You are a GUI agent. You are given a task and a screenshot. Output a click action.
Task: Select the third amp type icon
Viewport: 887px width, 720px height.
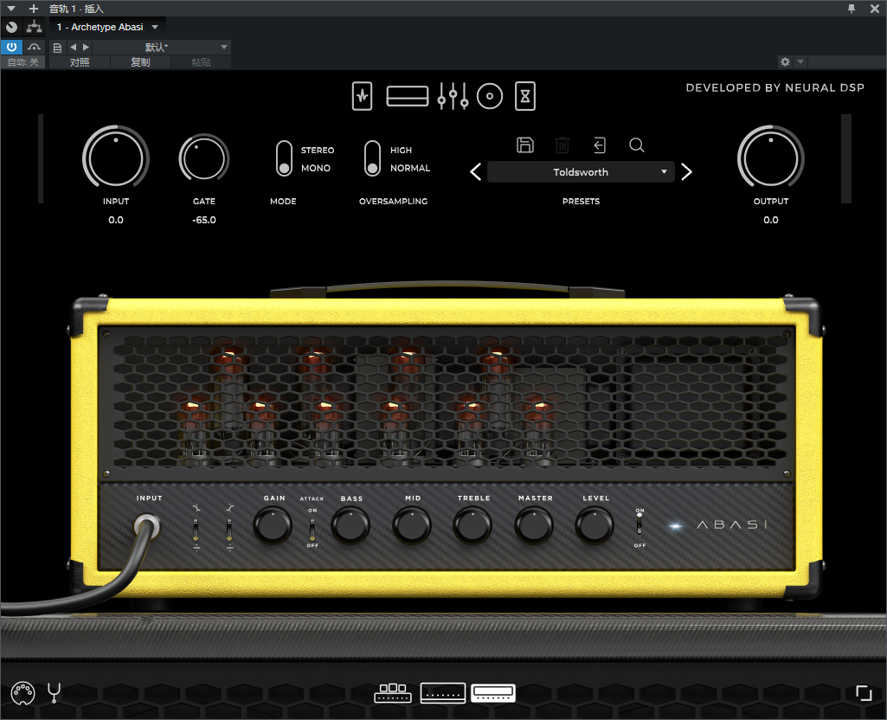pos(493,693)
